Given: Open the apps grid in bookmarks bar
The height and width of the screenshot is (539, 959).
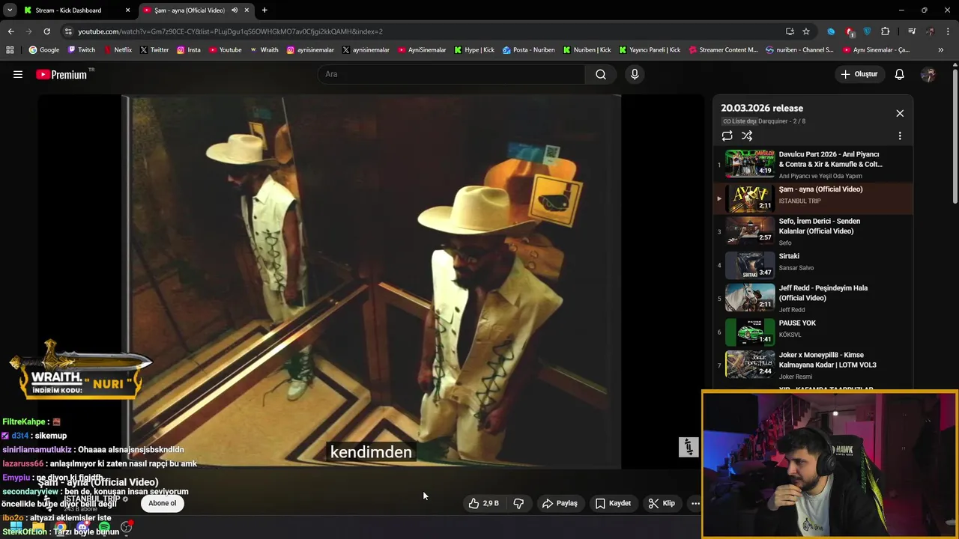Looking at the screenshot, I should click(x=10, y=50).
